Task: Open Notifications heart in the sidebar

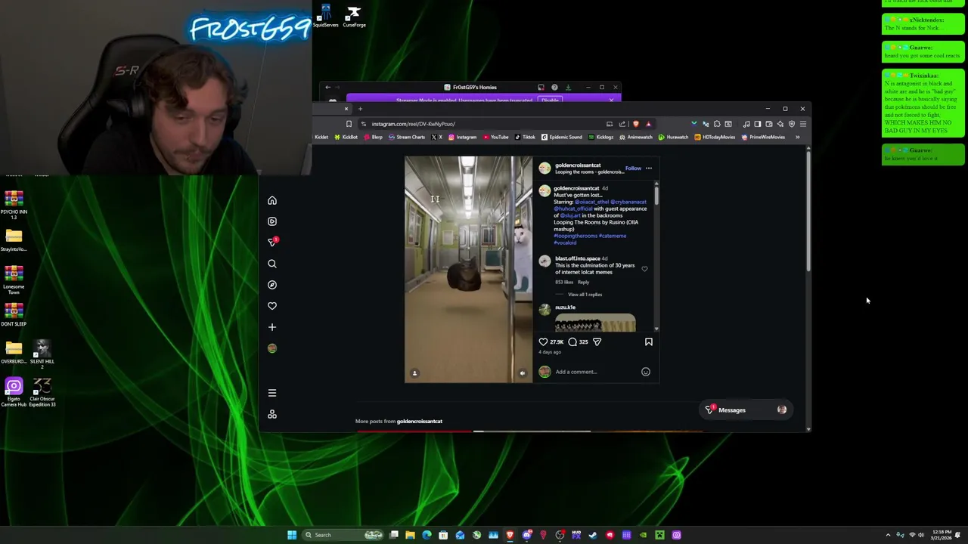Action: [x=272, y=306]
